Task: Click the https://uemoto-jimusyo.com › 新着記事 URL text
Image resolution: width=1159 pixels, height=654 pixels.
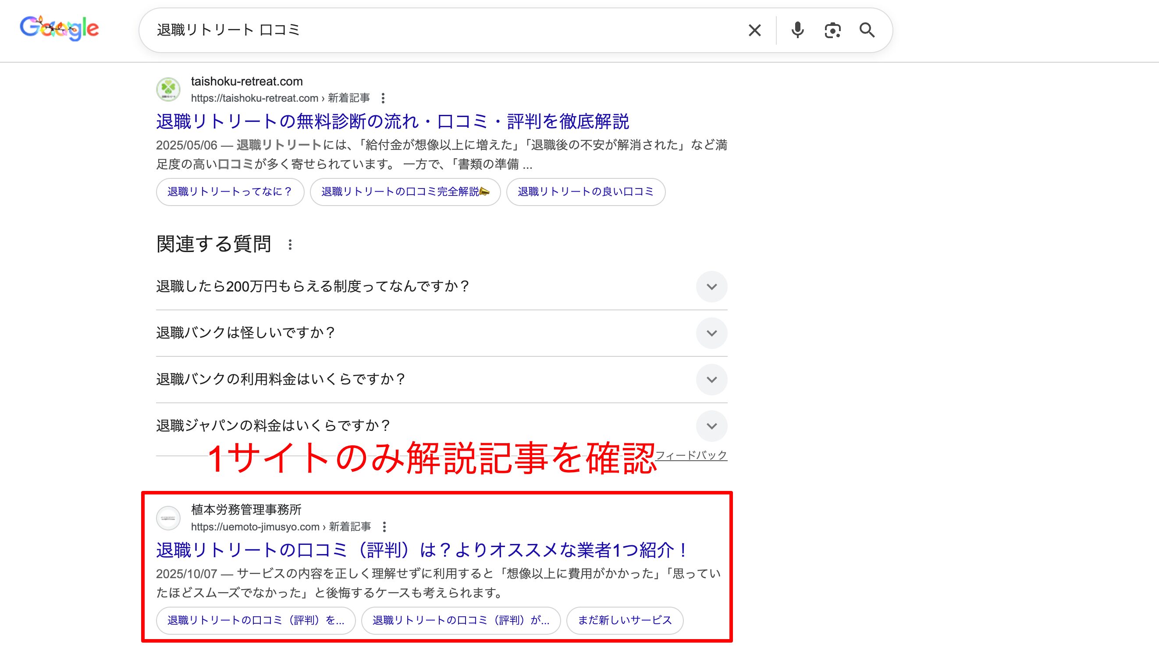Action: [x=281, y=527]
